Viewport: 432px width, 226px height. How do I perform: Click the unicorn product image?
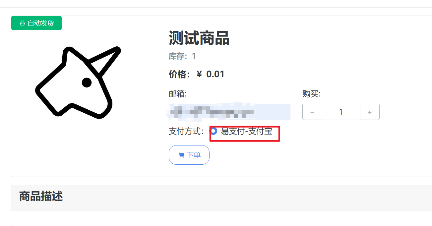tap(78, 82)
